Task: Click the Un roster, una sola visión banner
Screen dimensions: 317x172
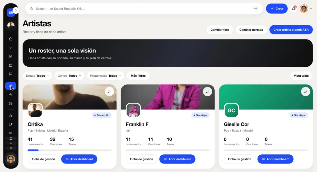Action: (x=168, y=53)
